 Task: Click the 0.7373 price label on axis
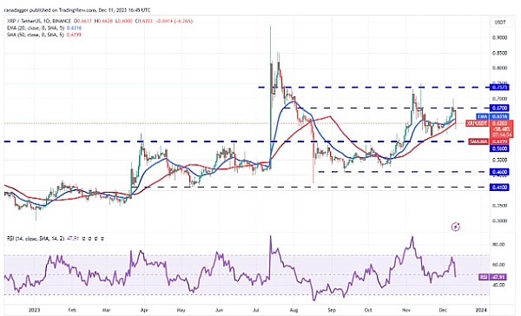point(499,88)
